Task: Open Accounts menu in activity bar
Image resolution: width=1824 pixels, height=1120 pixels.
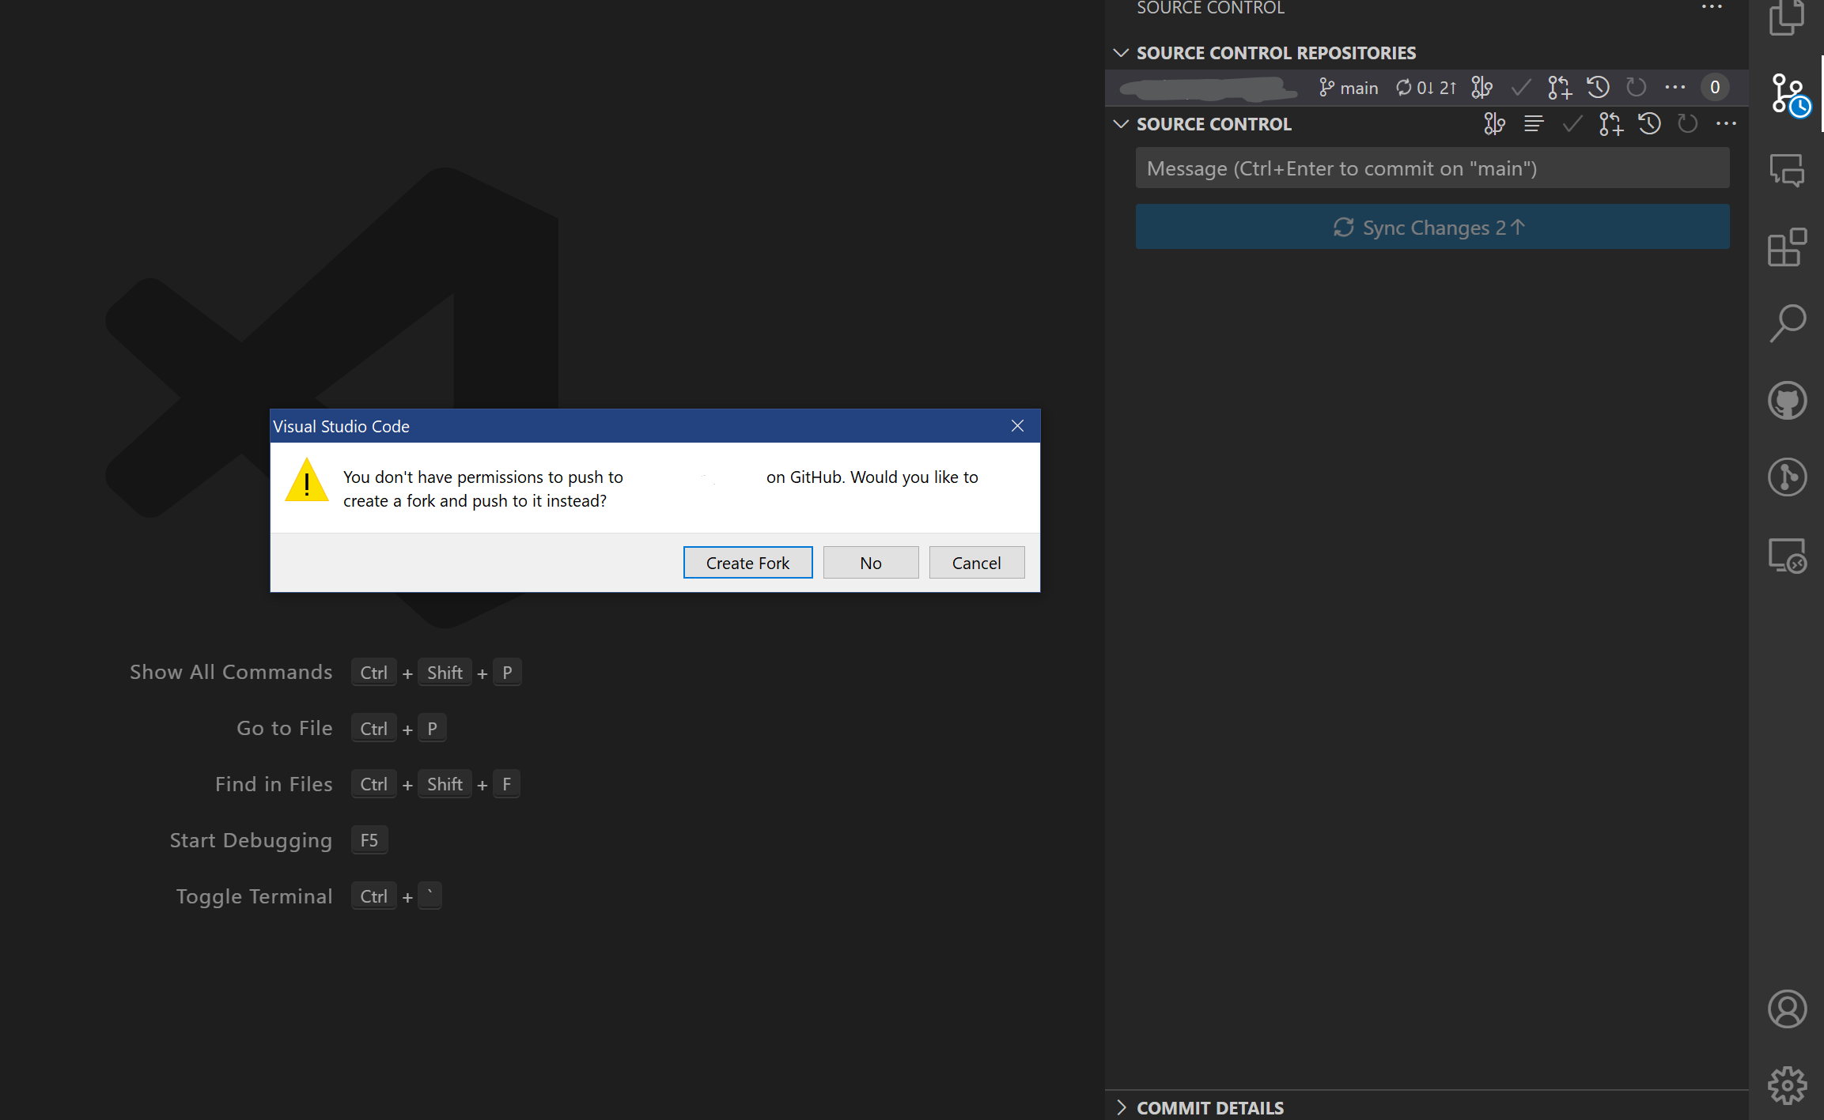Action: click(1787, 1009)
